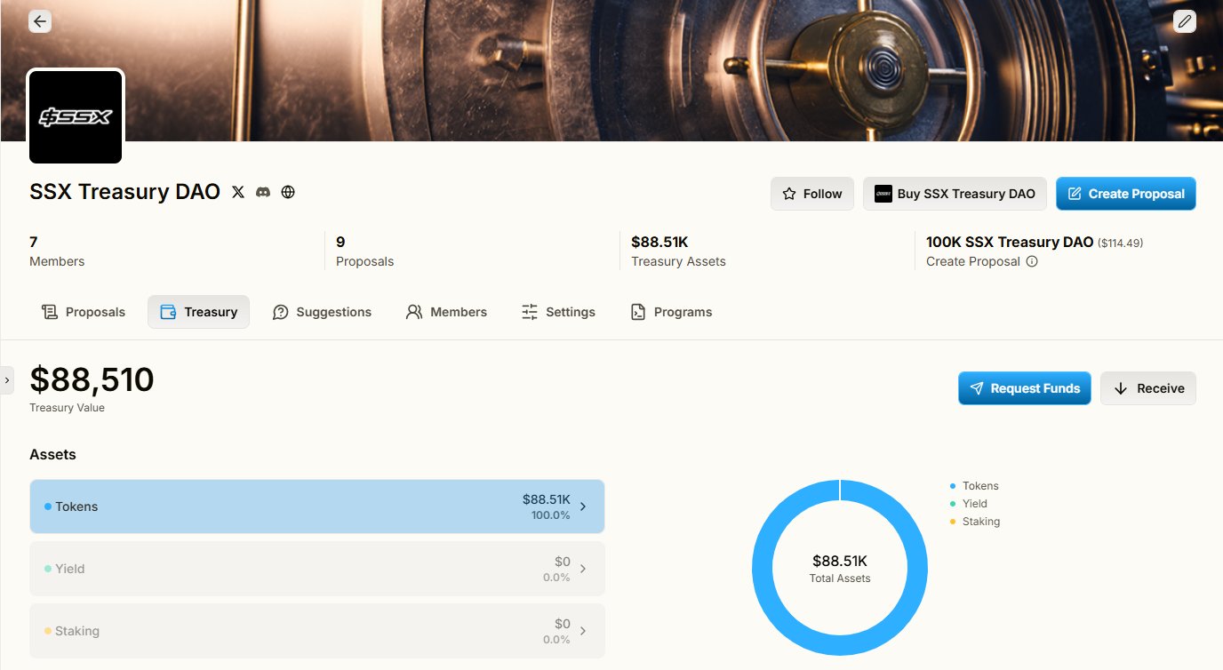This screenshot has height=670, width=1223.
Task: Go to the Members tab
Action: tap(446, 312)
